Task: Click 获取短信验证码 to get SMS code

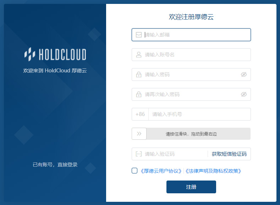Action: click(229, 154)
